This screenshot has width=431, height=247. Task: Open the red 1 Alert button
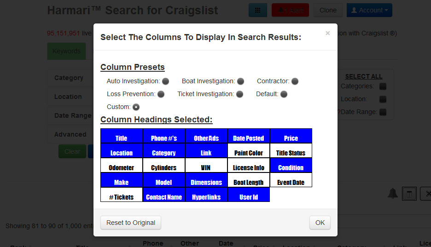tap(290, 10)
